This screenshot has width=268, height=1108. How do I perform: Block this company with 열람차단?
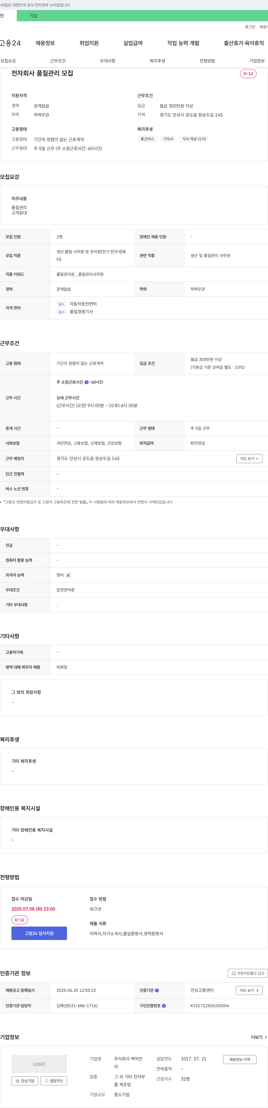tap(54, 1081)
